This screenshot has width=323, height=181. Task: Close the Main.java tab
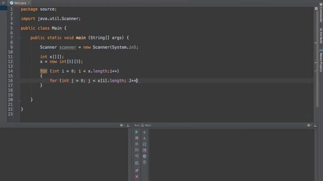pyautogui.click(x=29, y=3)
